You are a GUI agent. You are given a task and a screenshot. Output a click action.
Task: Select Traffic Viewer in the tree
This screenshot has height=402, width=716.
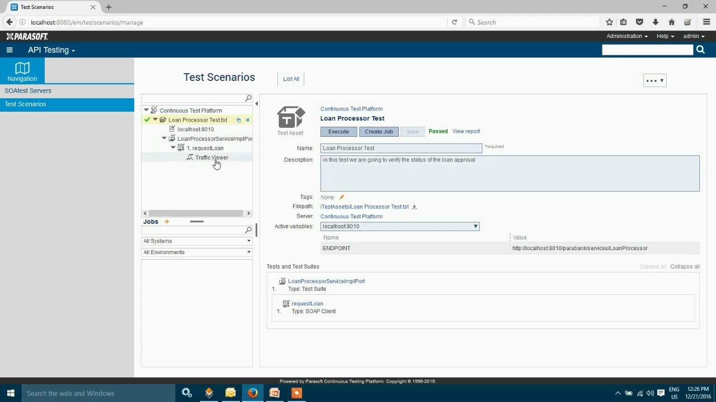pyautogui.click(x=211, y=157)
